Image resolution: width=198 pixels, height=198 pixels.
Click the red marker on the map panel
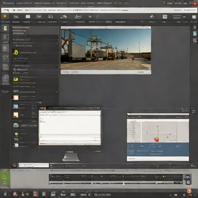tap(157, 139)
